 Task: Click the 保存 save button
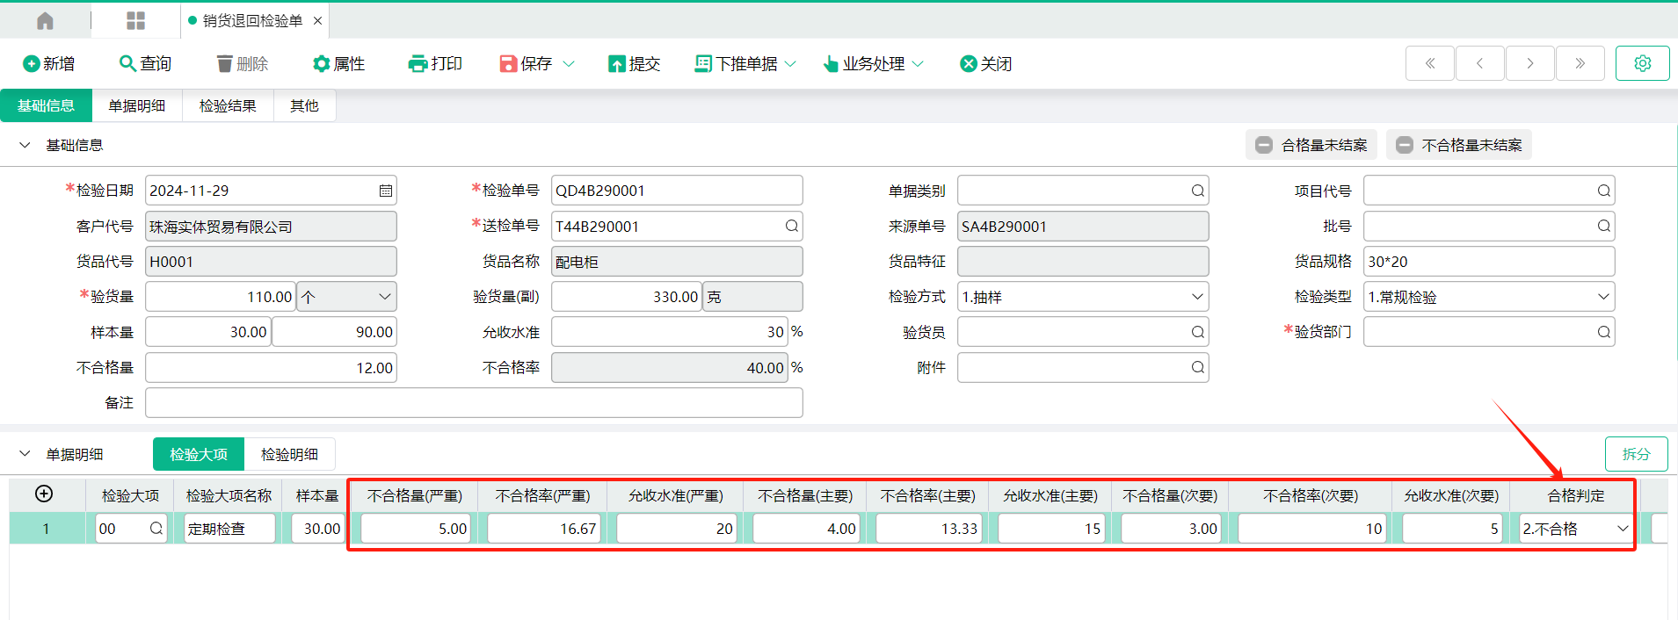[x=527, y=64]
